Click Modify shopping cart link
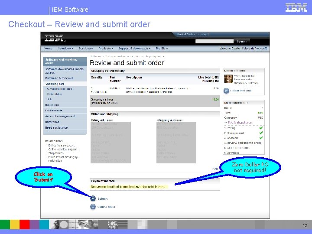The height and width of the screenshot is (234, 312). [x=240, y=123]
